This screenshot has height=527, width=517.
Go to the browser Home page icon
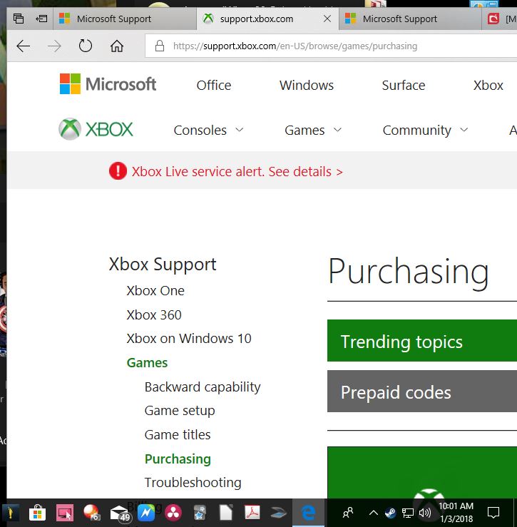click(x=117, y=46)
